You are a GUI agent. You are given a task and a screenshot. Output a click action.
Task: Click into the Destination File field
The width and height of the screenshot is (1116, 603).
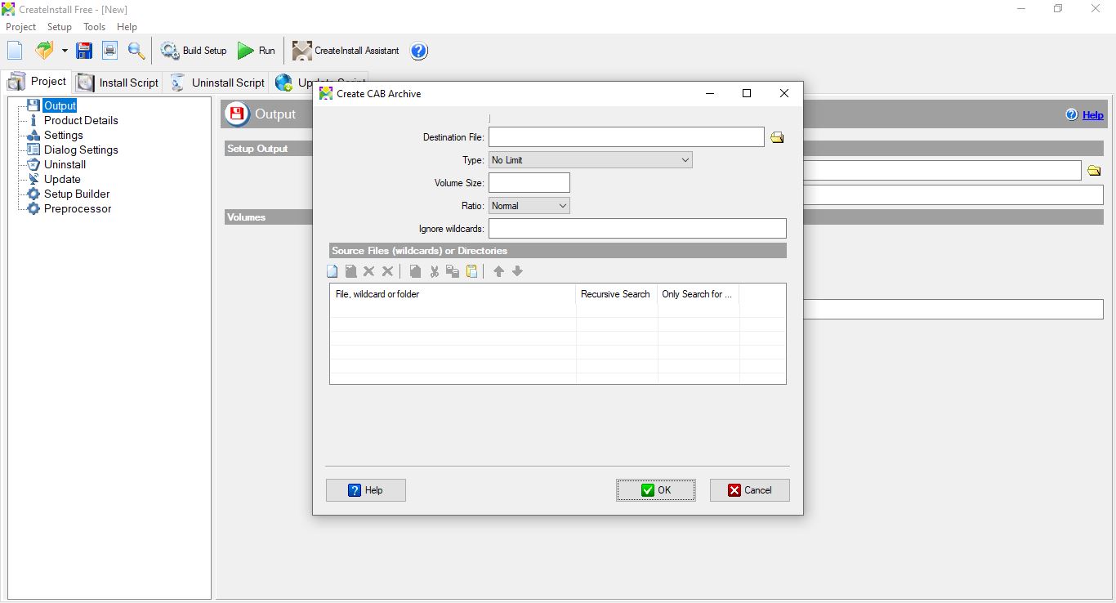coord(627,137)
